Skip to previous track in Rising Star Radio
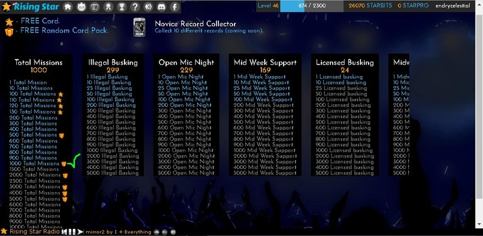Image resolution: width=483 pixels, height=236 pixels. 64,232
